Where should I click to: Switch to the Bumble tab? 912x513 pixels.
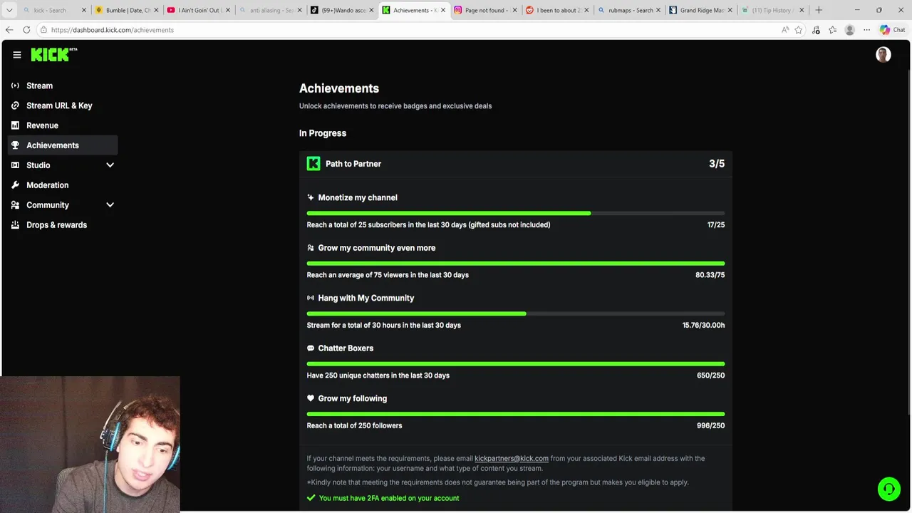coord(125,10)
